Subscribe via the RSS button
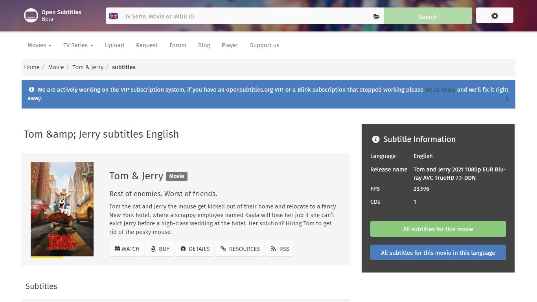 [280, 249]
